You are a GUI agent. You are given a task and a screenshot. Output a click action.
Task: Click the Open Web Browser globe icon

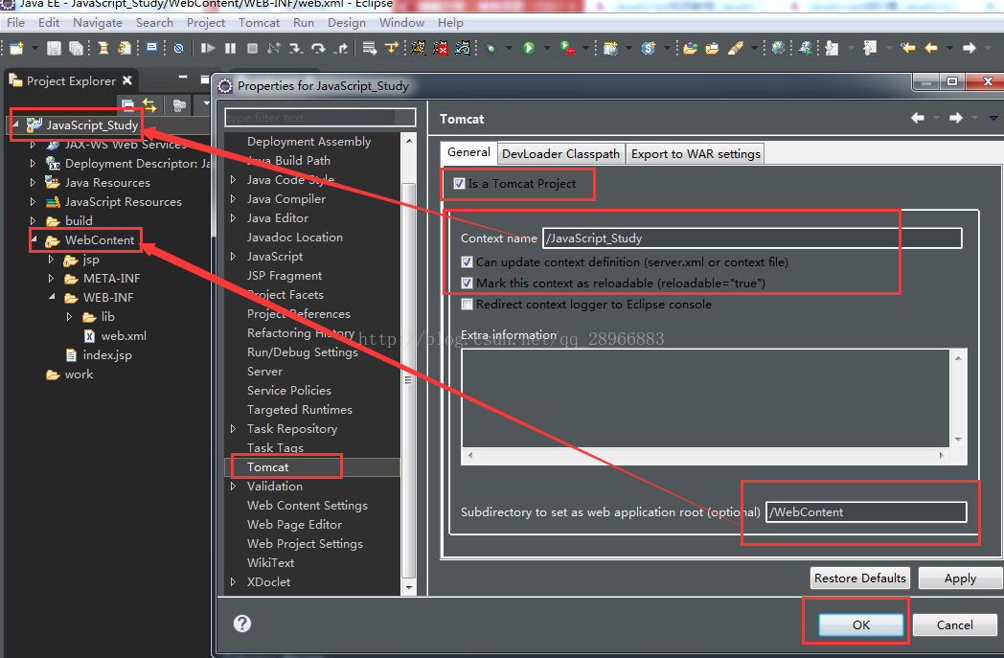pyautogui.click(x=778, y=48)
